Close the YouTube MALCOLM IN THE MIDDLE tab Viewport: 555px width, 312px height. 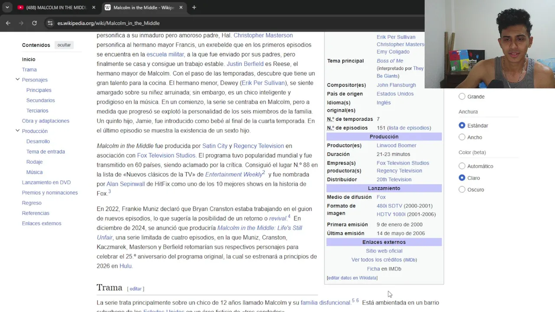(x=94, y=7)
